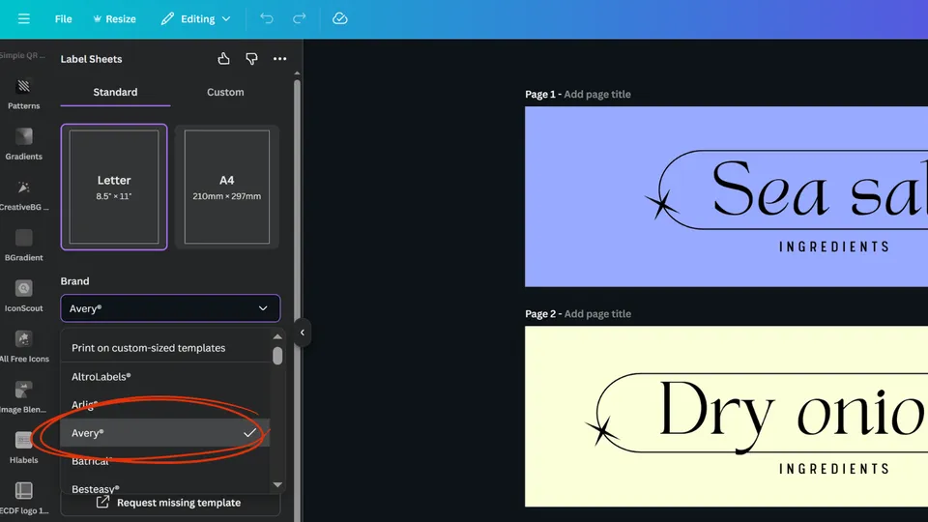The width and height of the screenshot is (928, 522).
Task: Choose Print on custom-sized templates
Action: 165,348
